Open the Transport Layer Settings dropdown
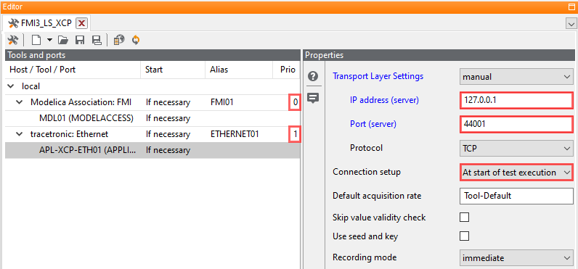This screenshot has width=578, height=269. pyautogui.click(x=516, y=77)
